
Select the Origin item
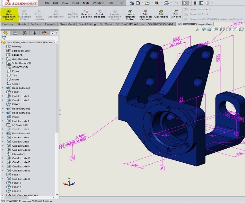13,84
